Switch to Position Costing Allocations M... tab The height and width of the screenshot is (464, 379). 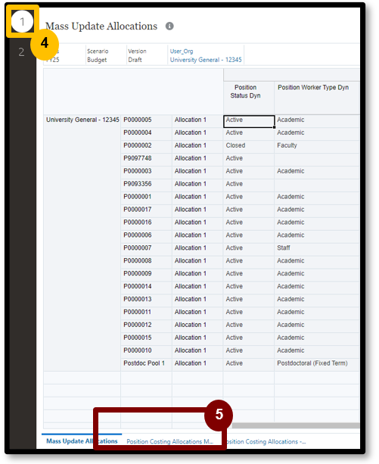point(170,441)
